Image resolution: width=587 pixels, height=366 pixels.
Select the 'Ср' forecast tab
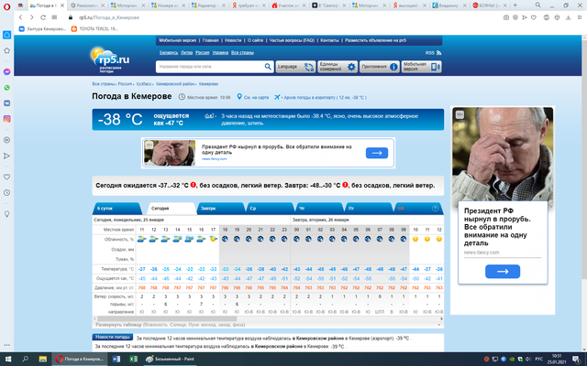coord(271,209)
